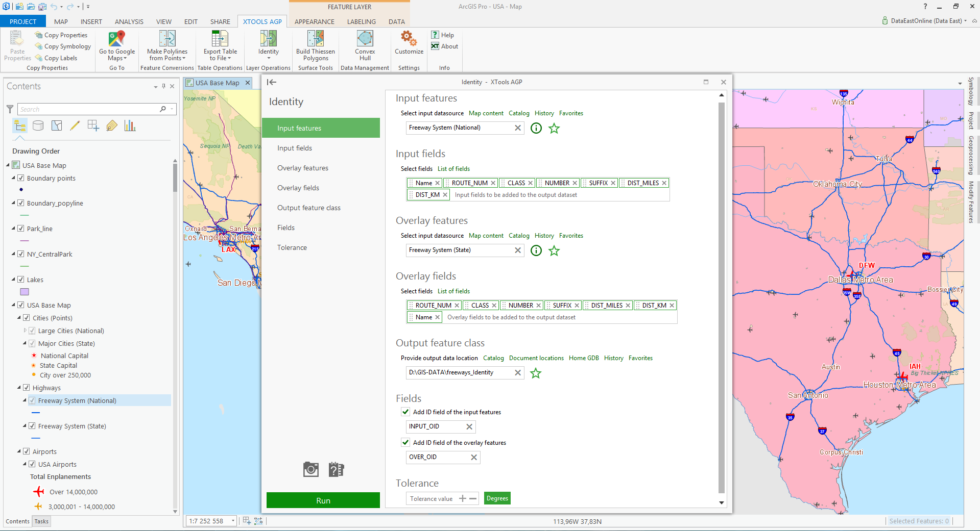Click Freeway System (National) blue line symbol

click(36, 413)
